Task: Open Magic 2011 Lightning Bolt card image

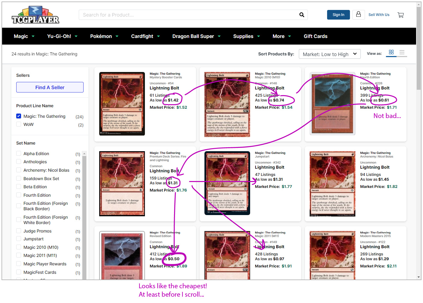Action: tap(227, 255)
